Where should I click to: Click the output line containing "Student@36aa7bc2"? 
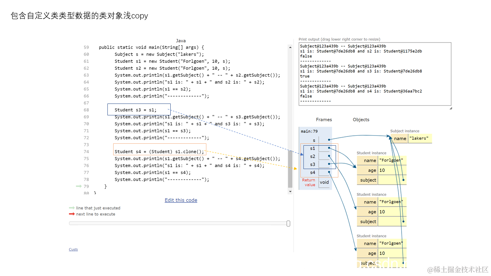point(361,91)
